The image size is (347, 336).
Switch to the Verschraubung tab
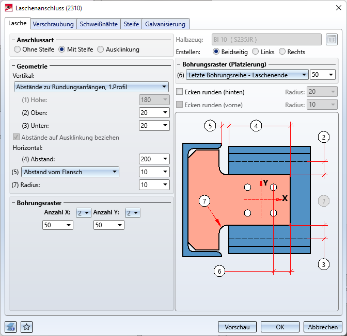coord(54,24)
